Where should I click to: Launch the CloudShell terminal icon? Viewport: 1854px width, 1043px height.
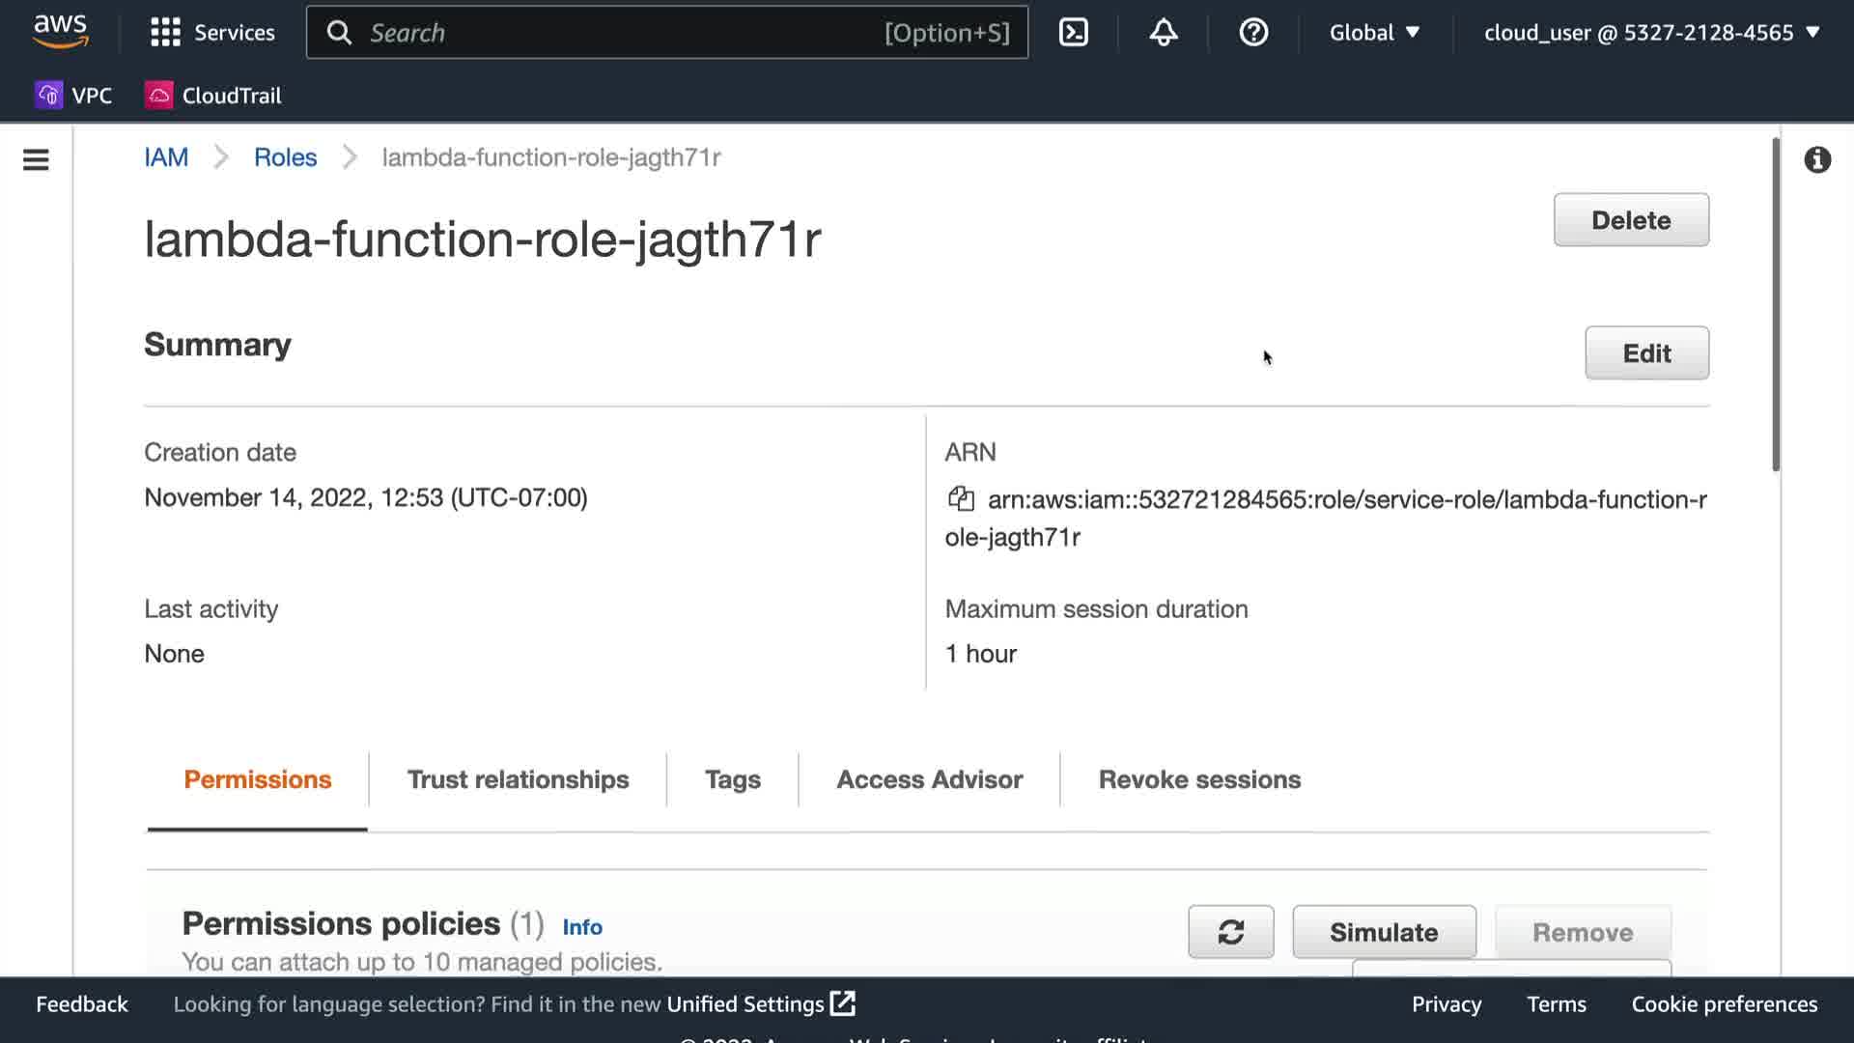pos(1073,32)
